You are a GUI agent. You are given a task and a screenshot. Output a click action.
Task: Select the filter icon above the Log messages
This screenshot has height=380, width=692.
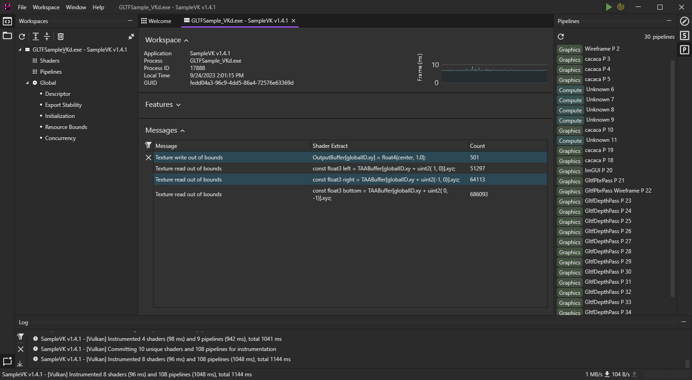20,337
